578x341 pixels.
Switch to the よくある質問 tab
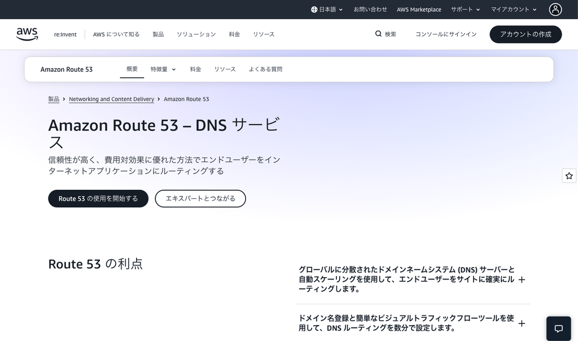265,69
